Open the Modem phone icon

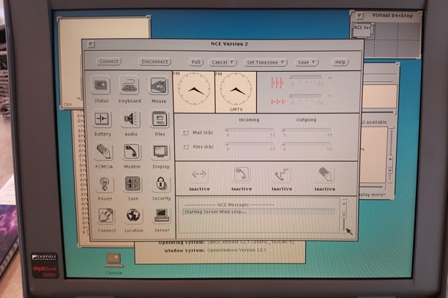(x=132, y=152)
